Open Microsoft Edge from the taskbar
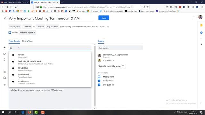The width and height of the screenshot is (205, 115). tap(23, 112)
